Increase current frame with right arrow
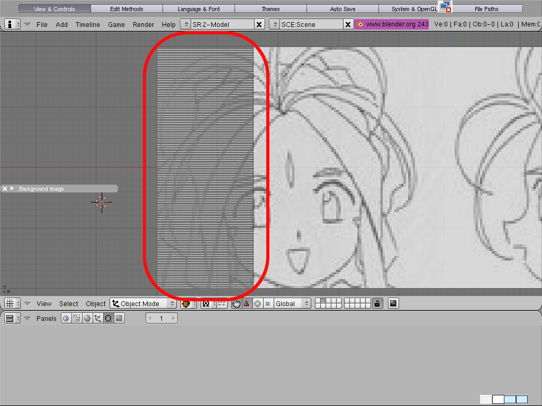The height and width of the screenshot is (406, 542). click(x=173, y=318)
